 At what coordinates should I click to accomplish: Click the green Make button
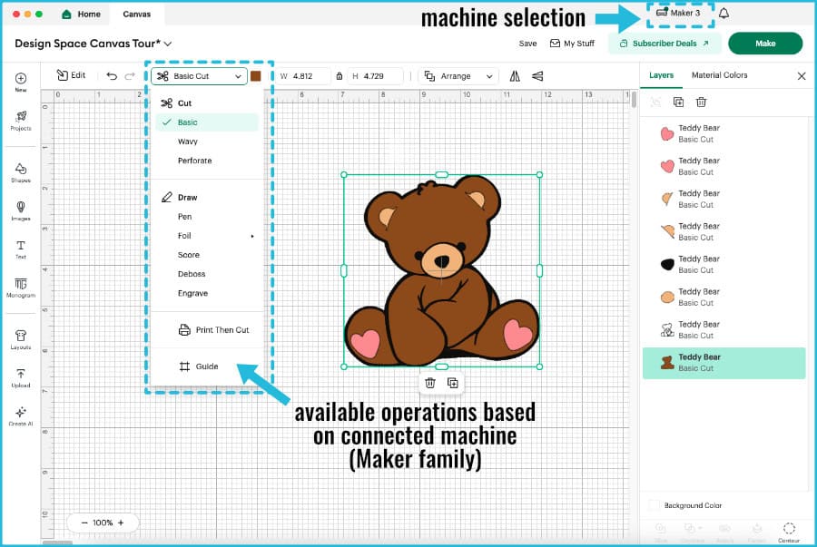[765, 44]
